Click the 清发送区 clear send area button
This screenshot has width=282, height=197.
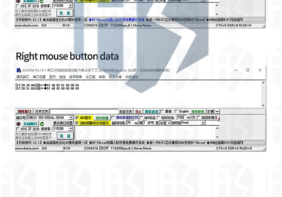tap(152, 112)
